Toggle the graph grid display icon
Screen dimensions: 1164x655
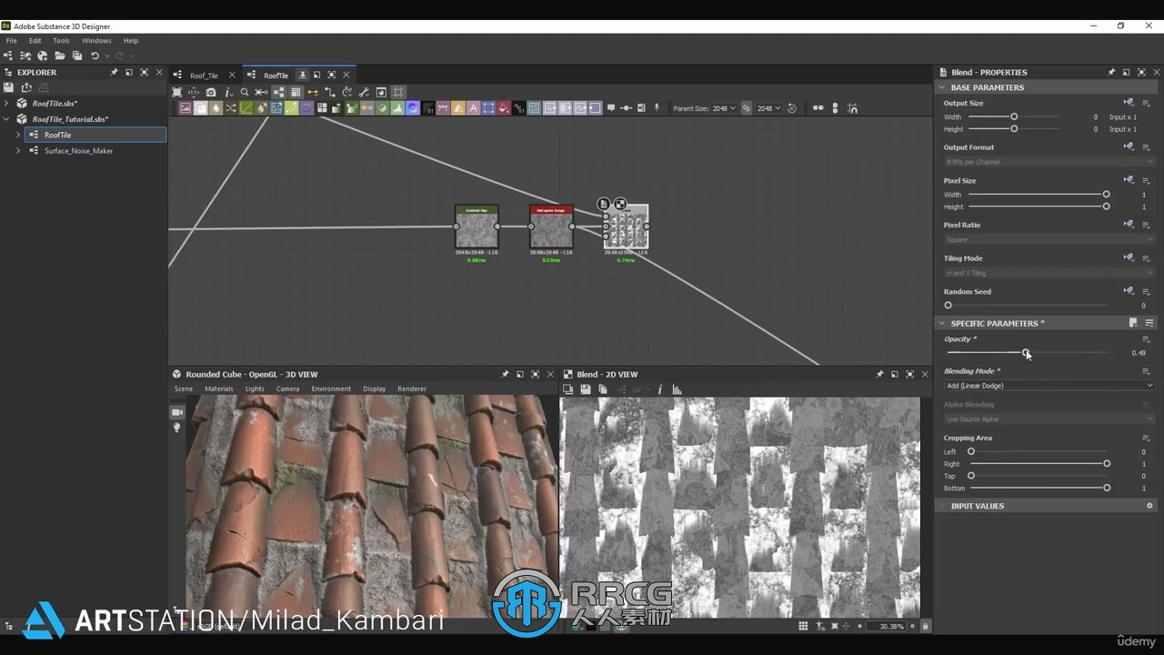[398, 92]
